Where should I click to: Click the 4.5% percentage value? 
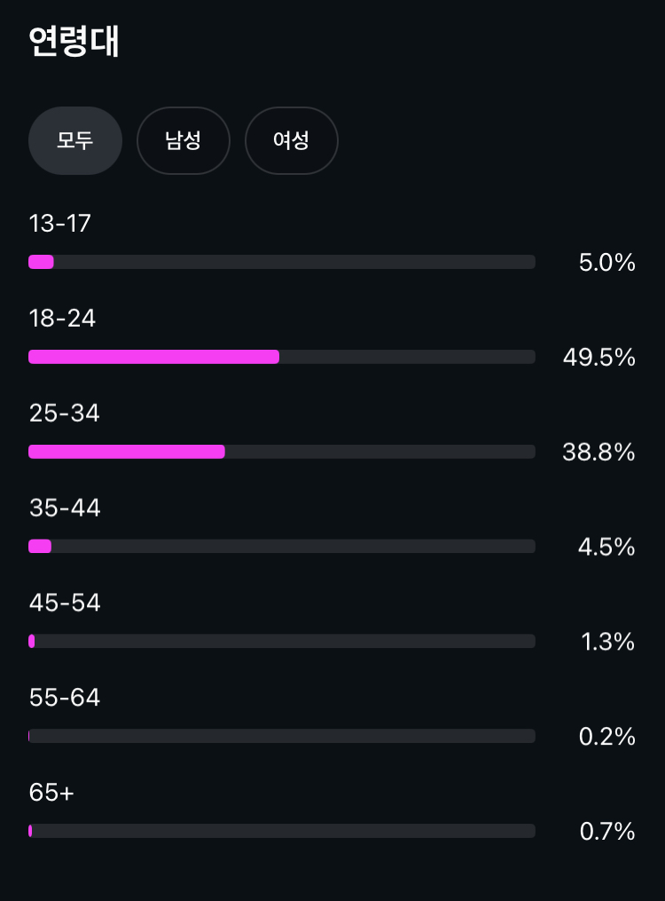(x=606, y=547)
